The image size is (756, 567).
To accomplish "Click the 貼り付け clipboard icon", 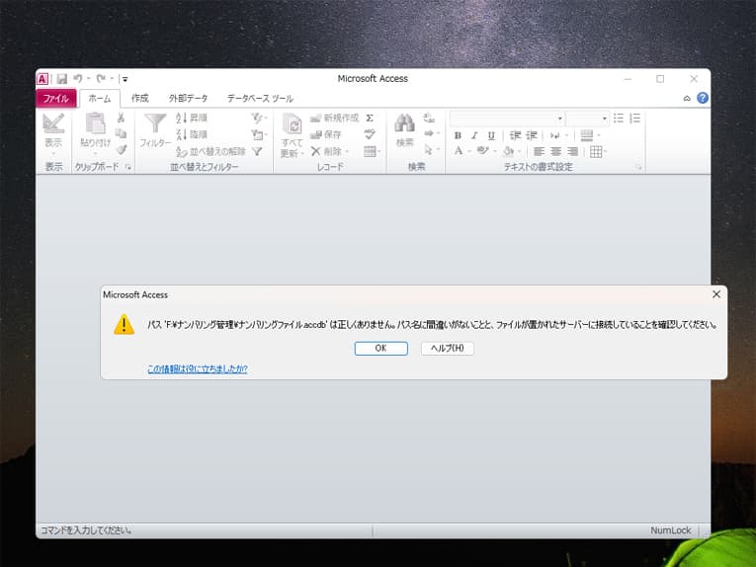I will click(95, 123).
